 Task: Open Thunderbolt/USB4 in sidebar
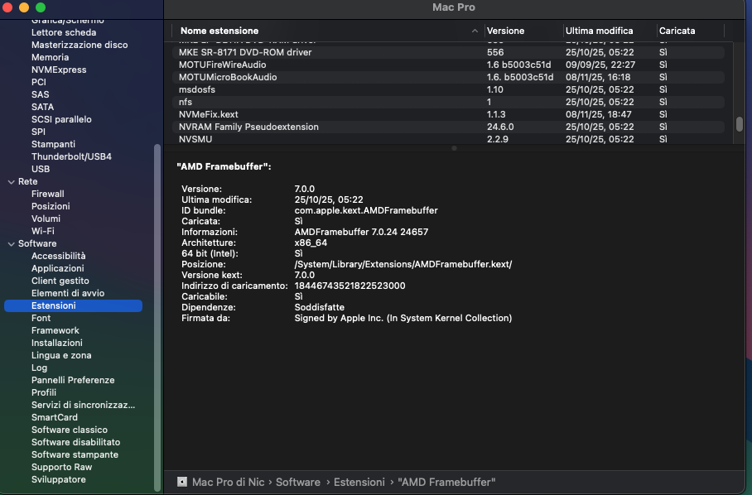(x=71, y=156)
